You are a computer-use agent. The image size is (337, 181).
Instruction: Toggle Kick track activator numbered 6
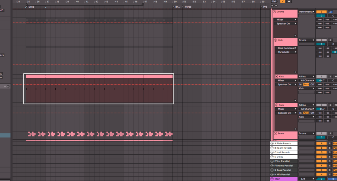coord(321,105)
